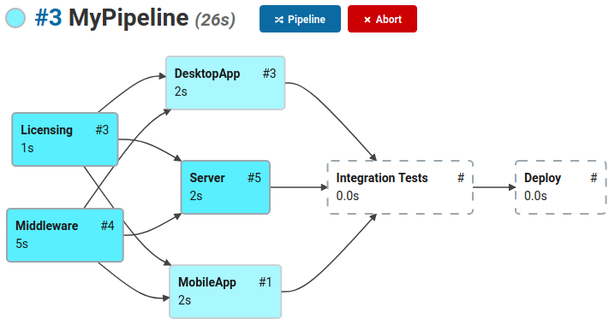The width and height of the screenshot is (615, 325).
Task: Click the 5s duration in Middleware
Action: coord(21,244)
